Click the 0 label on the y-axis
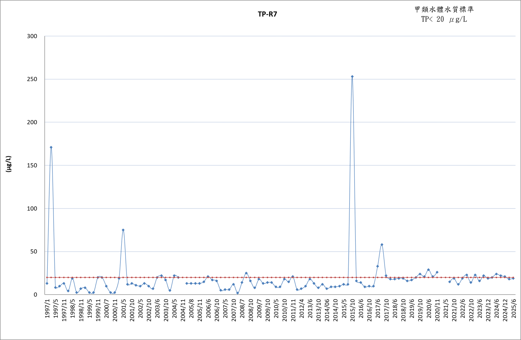The width and height of the screenshot is (521, 340). tap(35, 295)
